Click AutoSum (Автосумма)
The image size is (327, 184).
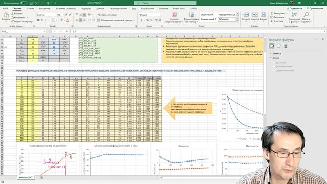[278, 13]
